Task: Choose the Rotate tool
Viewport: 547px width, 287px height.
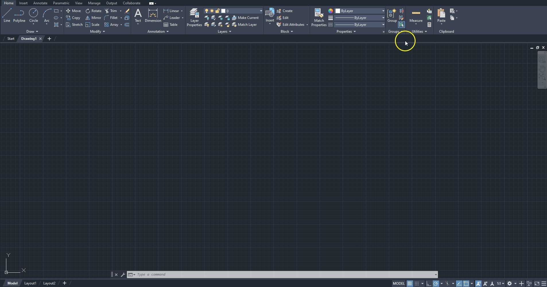Action: tap(94, 11)
